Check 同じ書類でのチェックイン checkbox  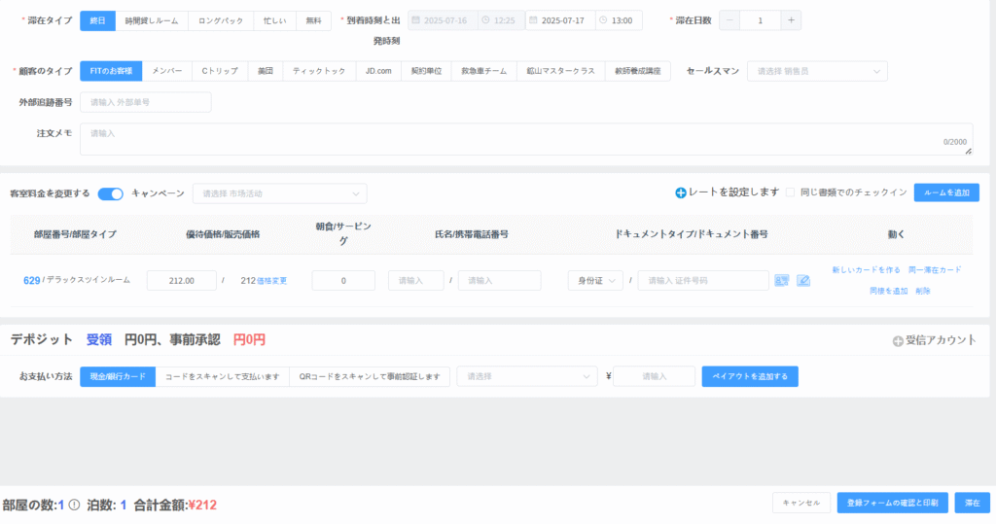pos(790,192)
